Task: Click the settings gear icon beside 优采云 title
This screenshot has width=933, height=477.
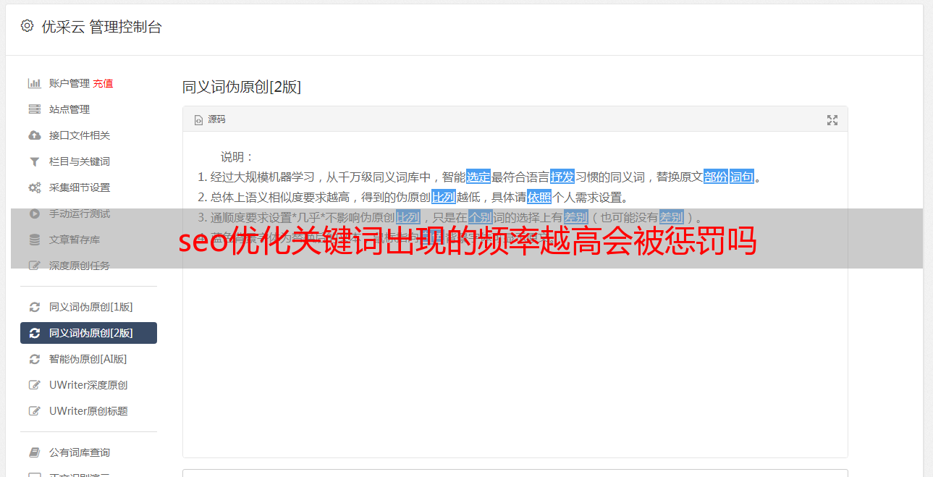Action: (x=27, y=26)
